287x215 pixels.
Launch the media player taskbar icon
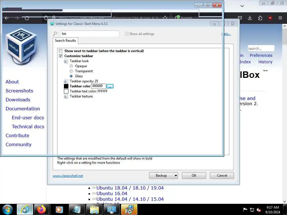(x=59, y=209)
